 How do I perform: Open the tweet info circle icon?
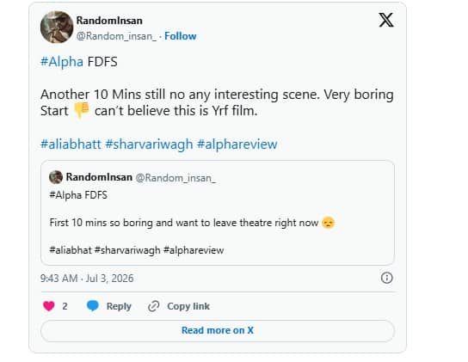(386, 278)
